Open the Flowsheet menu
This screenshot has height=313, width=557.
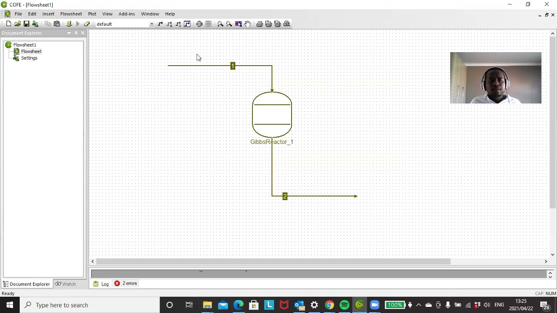coord(71,14)
